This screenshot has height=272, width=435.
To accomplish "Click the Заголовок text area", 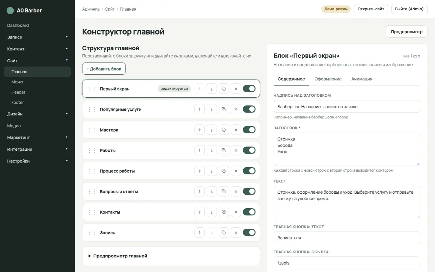I will 347,149.
